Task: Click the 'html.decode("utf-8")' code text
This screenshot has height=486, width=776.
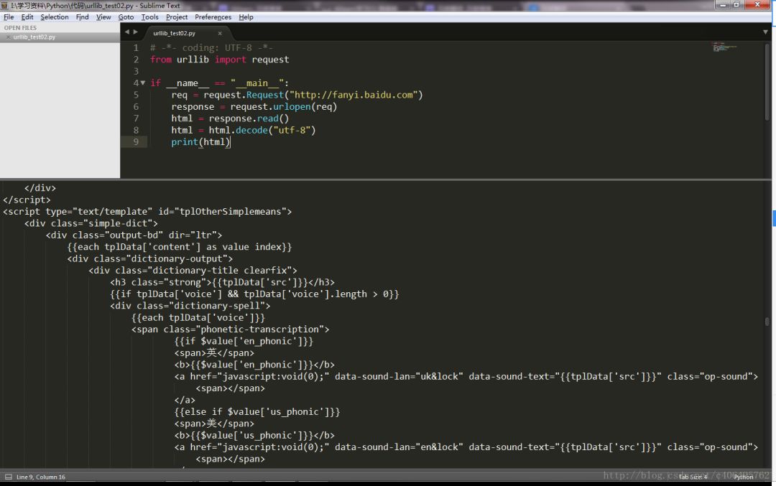Action: coord(262,130)
